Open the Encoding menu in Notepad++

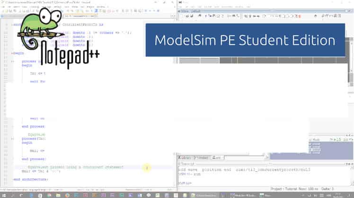point(35,7)
